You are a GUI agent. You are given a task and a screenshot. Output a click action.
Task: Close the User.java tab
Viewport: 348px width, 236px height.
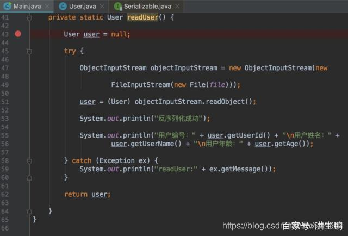[102, 7]
